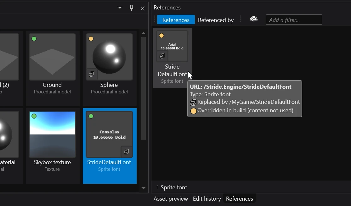Open the Edit history bottom tab

207,199
